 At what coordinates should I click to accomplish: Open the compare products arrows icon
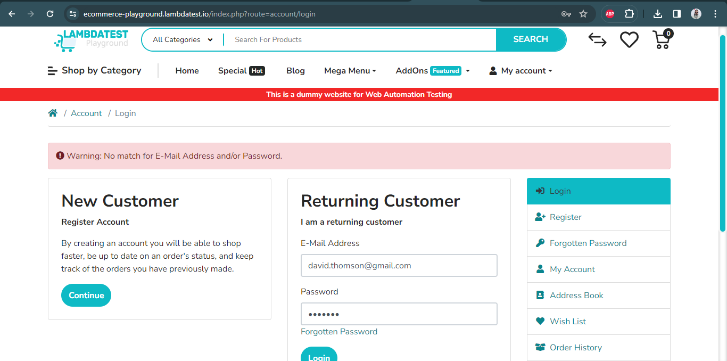(597, 40)
